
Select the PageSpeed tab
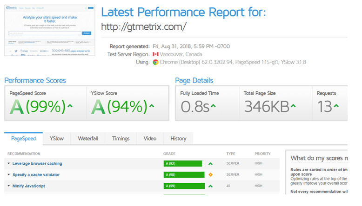(24, 139)
